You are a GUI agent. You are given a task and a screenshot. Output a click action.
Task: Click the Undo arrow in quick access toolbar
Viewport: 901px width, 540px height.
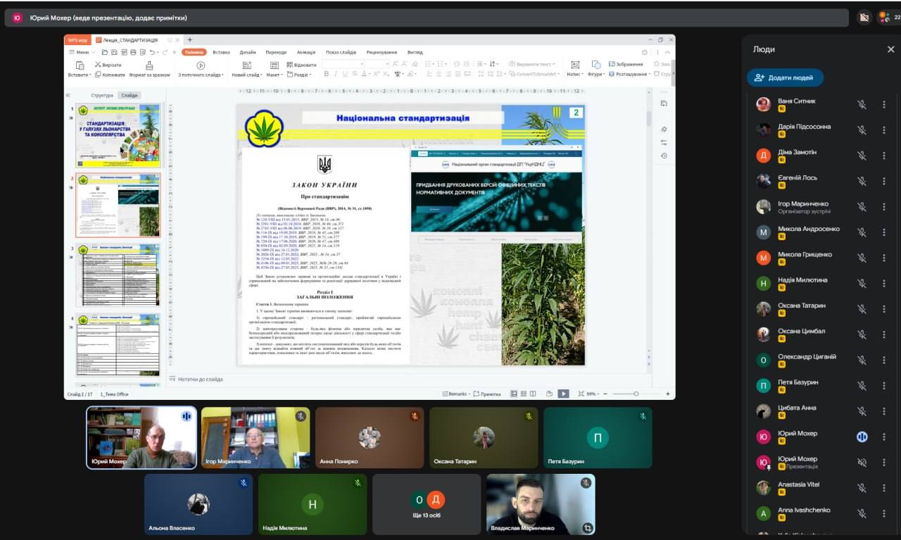[153, 52]
